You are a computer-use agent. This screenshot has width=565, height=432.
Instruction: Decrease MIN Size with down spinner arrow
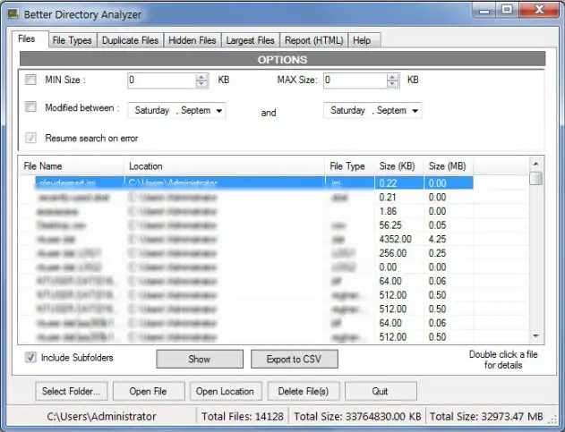click(201, 84)
